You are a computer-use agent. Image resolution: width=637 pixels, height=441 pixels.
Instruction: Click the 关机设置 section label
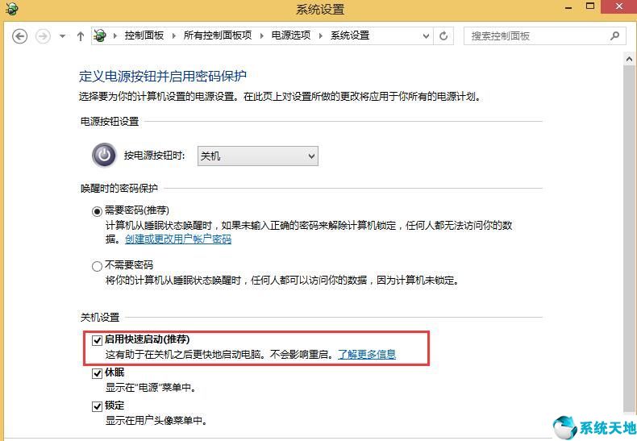100,317
